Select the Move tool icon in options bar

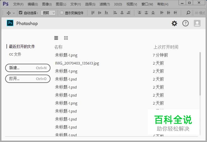tap(9, 13)
